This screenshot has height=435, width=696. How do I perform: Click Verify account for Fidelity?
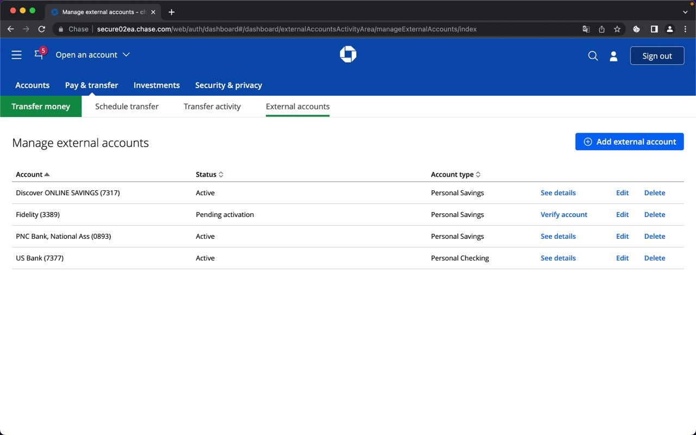(563, 215)
